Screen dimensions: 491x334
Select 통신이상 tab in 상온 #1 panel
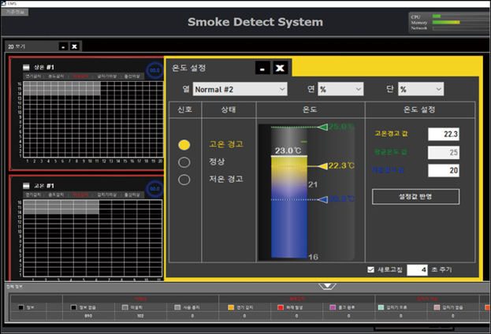[132, 76]
